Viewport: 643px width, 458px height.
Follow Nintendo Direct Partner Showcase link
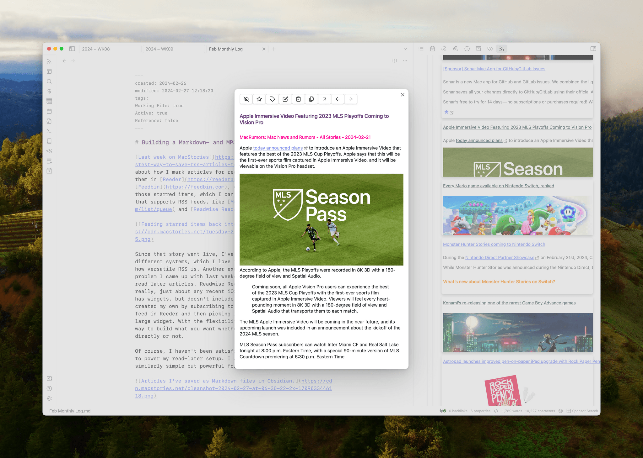(500, 258)
